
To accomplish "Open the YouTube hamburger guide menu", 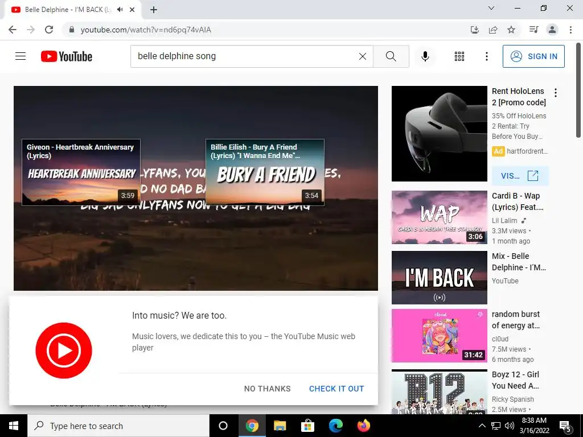I will coord(20,56).
